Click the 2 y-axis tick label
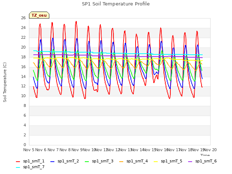The height and width of the screenshot is (174, 232). 25,135
